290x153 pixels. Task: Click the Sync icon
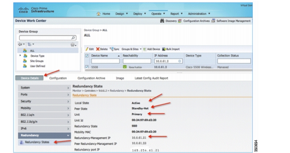point(112,49)
